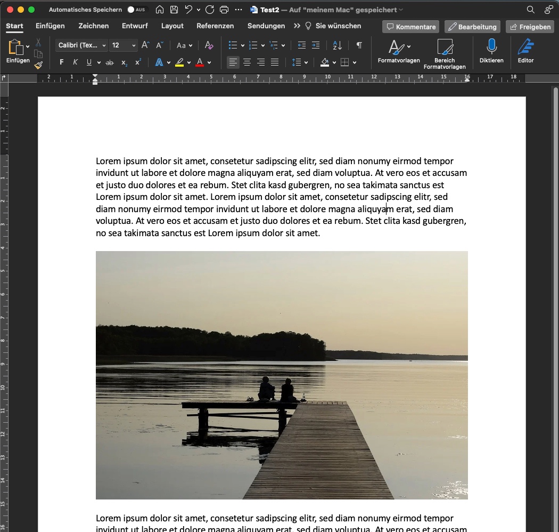Decrease font size with the smaller A
Screen dimensions: 559x532
(x=159, y=45)
